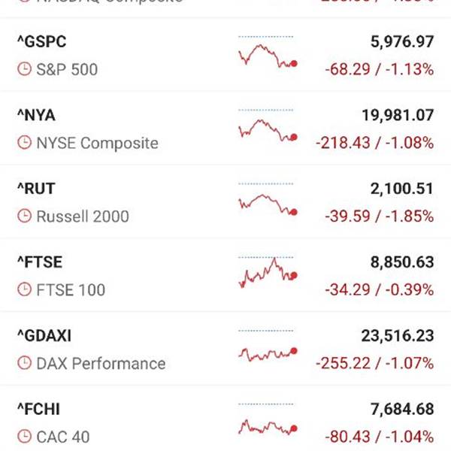Screen dimensions: 451x451
Task: Tap the CAC 40 price 7,684.68
Action: pyautogui.click(x=402, y=410)
